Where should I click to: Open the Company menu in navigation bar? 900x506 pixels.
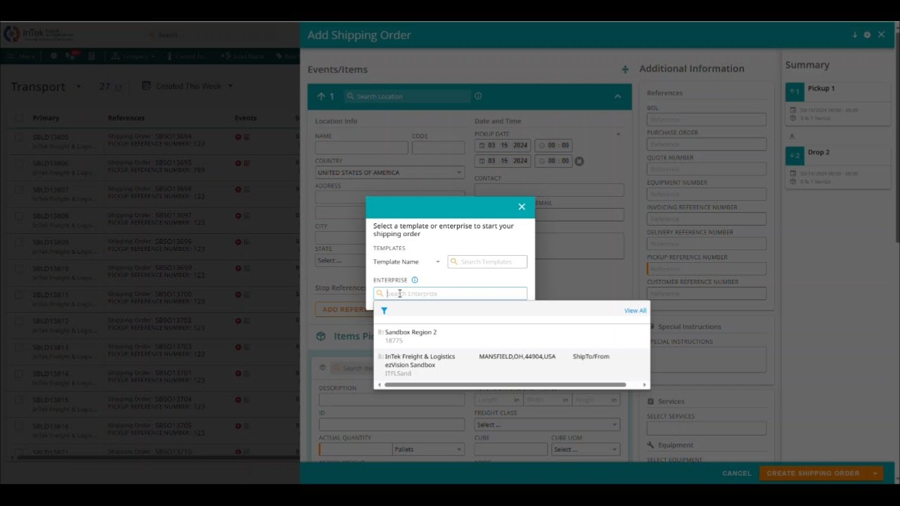134,56
